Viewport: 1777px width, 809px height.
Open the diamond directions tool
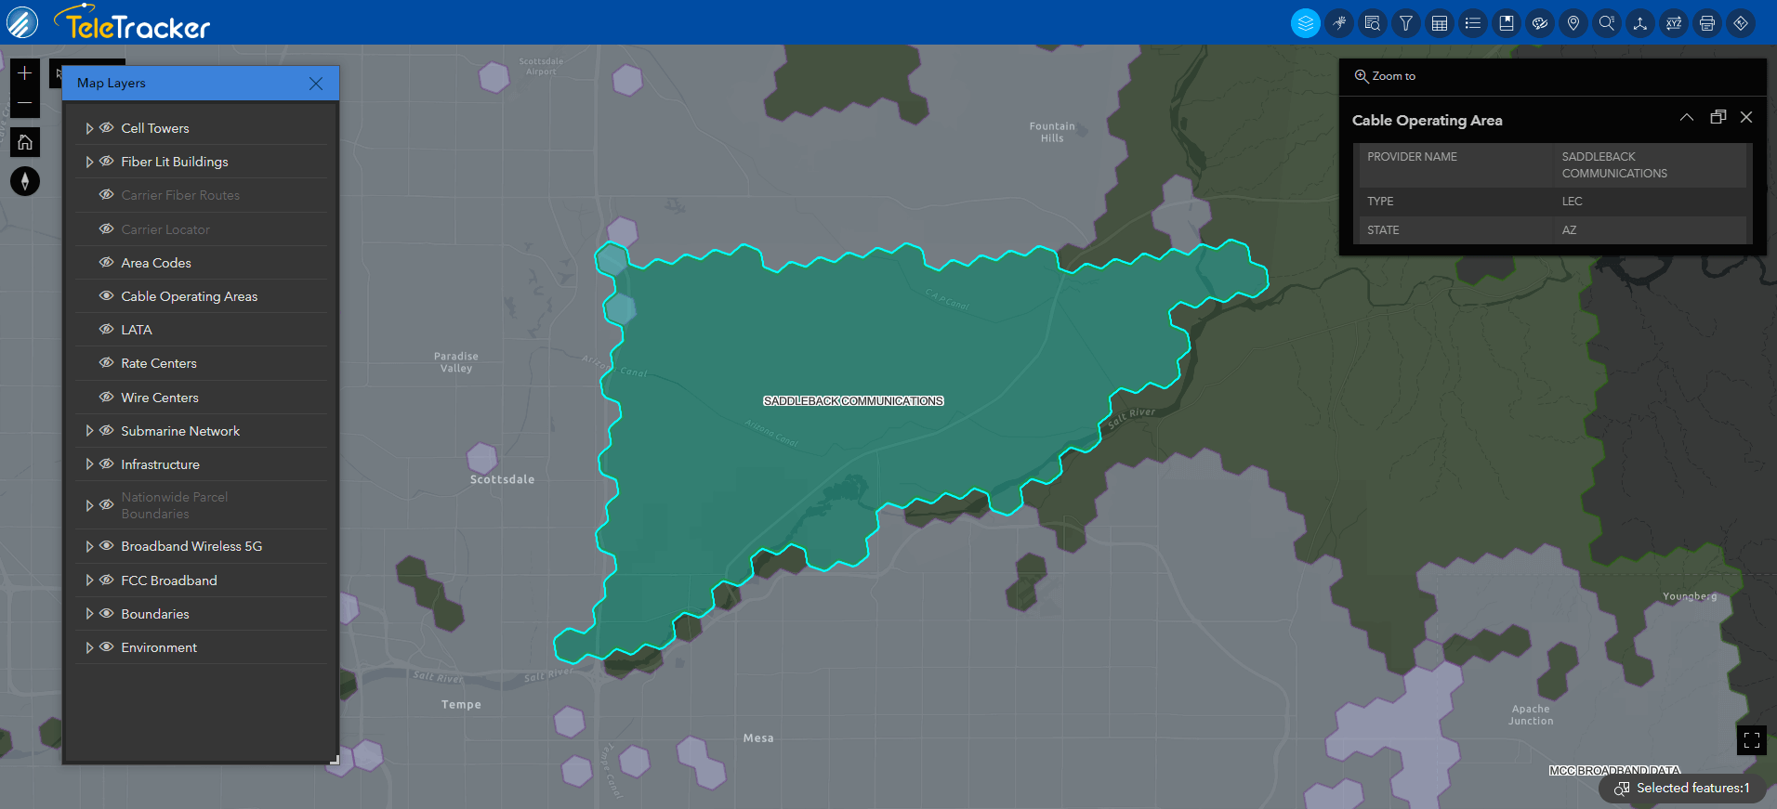click(x=1741, y=23)
